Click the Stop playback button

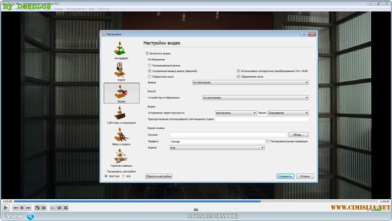point(22,207)
